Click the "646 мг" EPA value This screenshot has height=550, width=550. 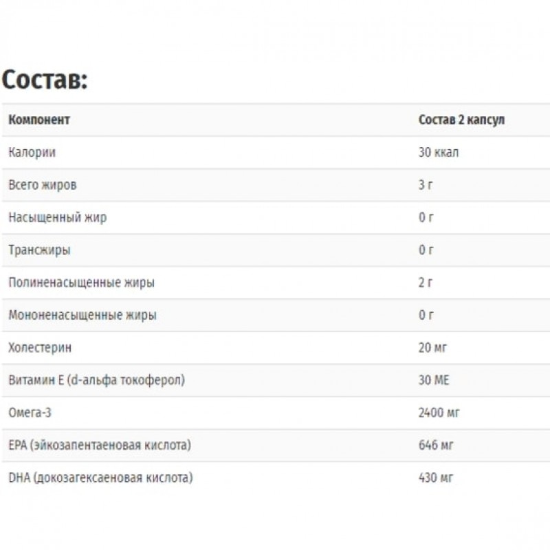436,445
